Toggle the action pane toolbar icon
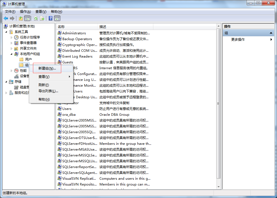The image size is (277, 198). [57, 18]
